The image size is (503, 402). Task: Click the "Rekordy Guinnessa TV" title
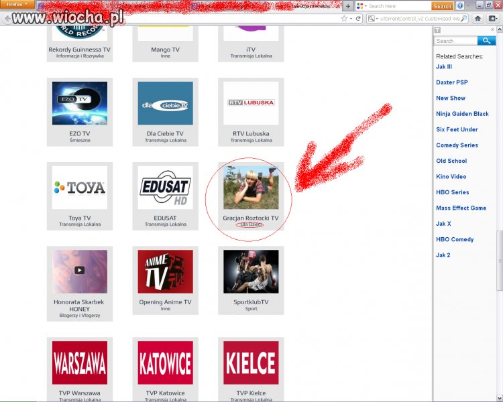click(x=80, y=50)
